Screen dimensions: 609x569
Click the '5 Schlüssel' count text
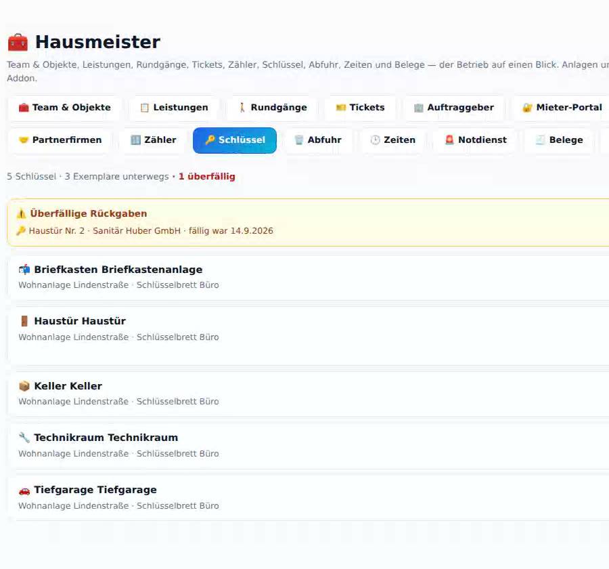31,177
